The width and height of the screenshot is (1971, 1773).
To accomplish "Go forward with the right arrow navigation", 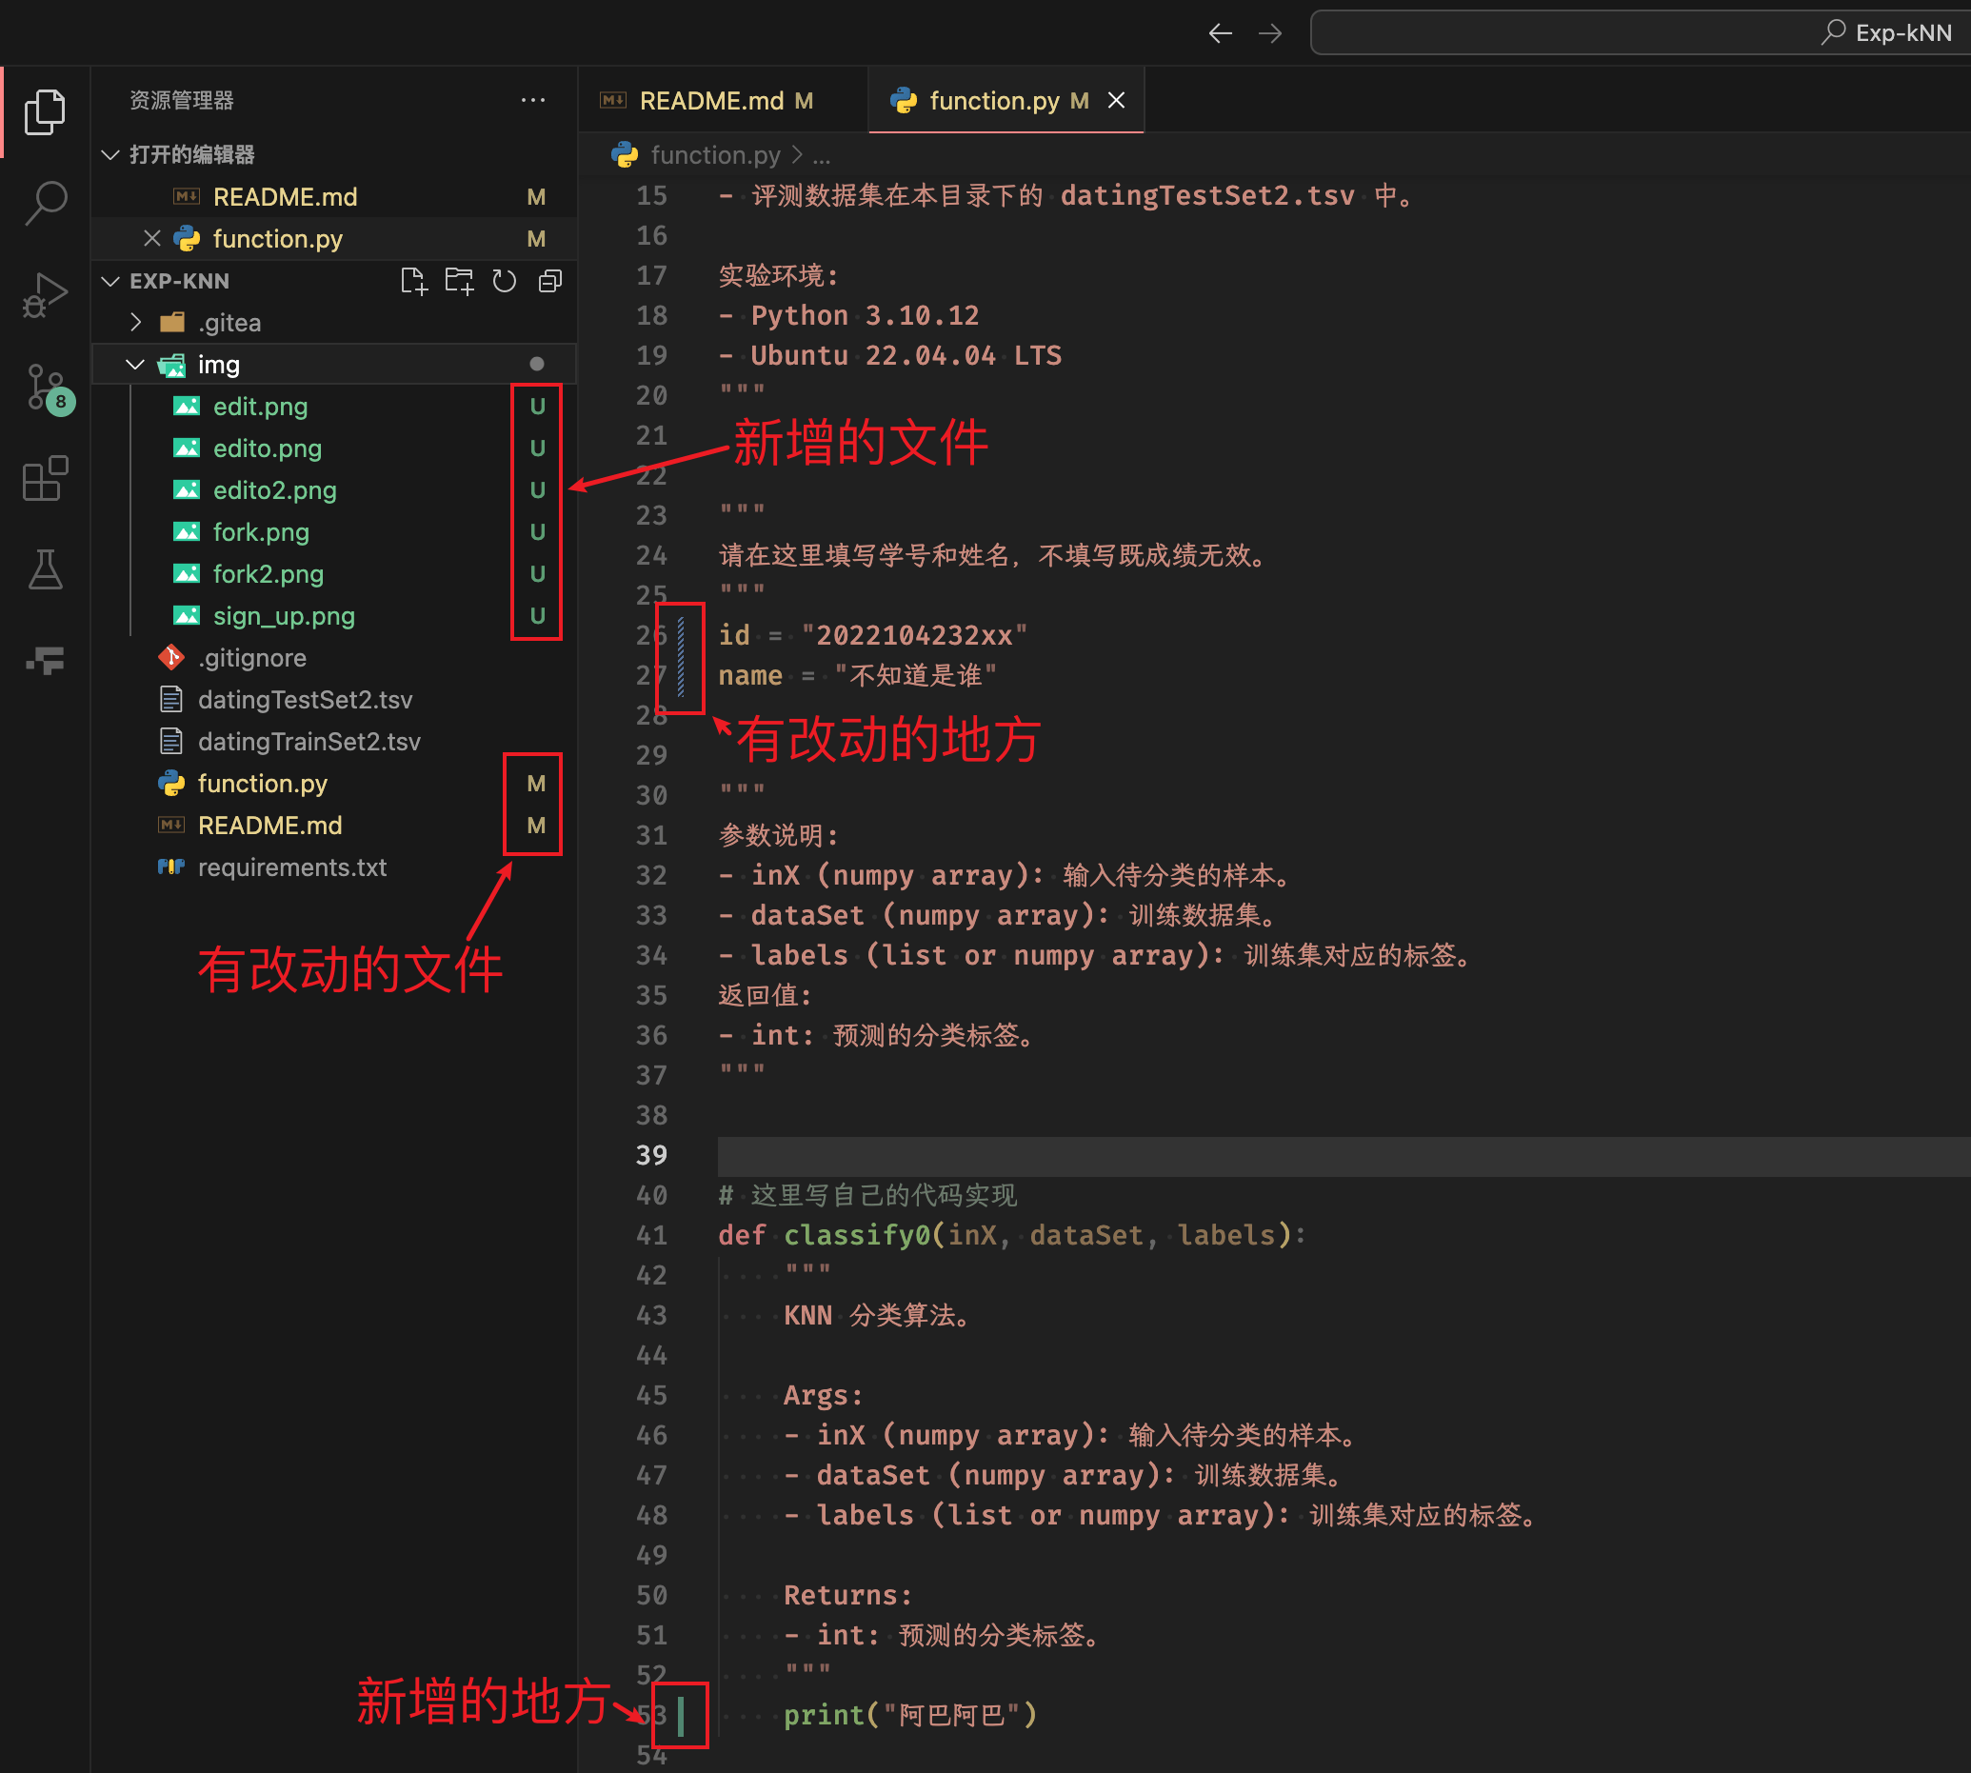I will 1270,33.
